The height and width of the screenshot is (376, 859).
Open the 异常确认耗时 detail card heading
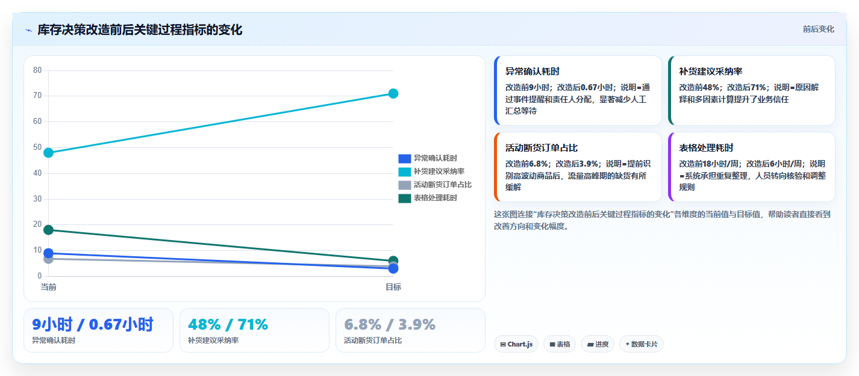click(x=533, y=72)
